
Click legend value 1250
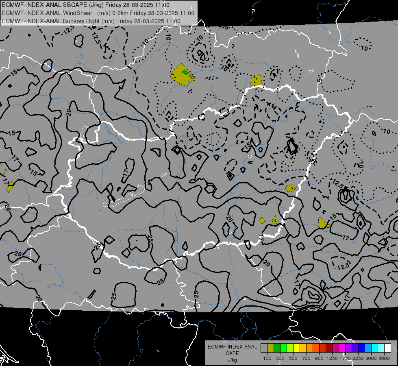pos(332,358)
